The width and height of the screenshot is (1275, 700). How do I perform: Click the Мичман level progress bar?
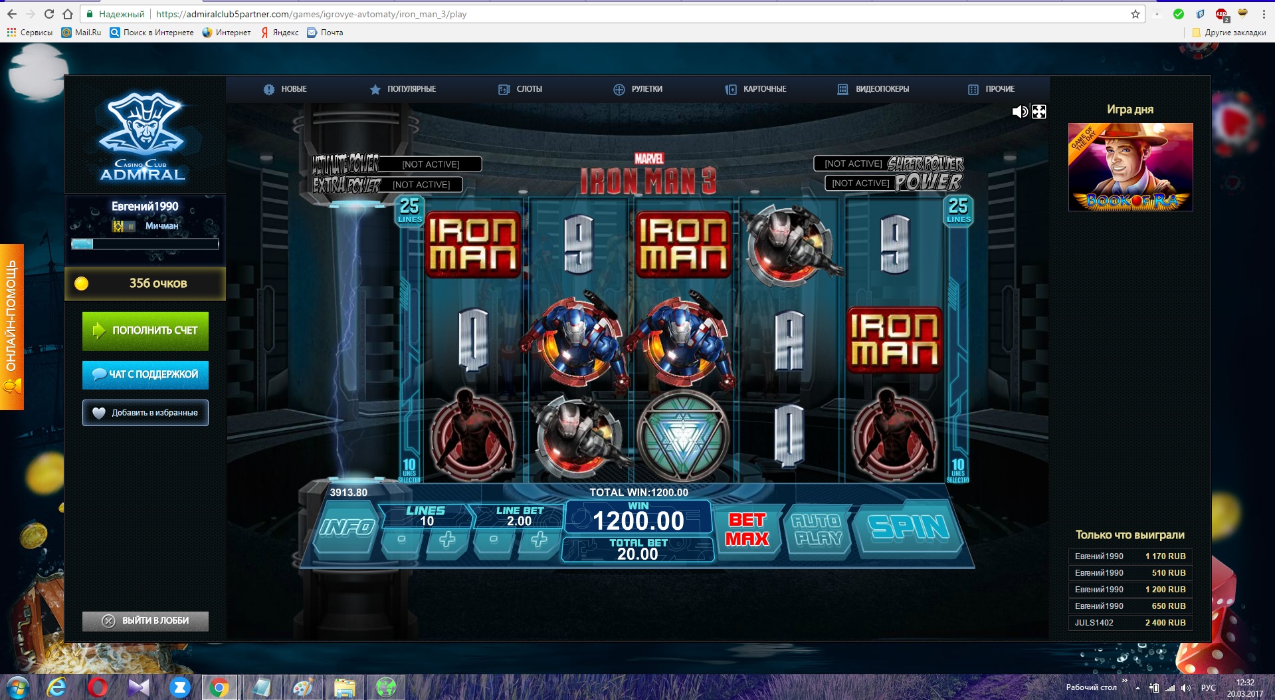[x=145, y=244]
